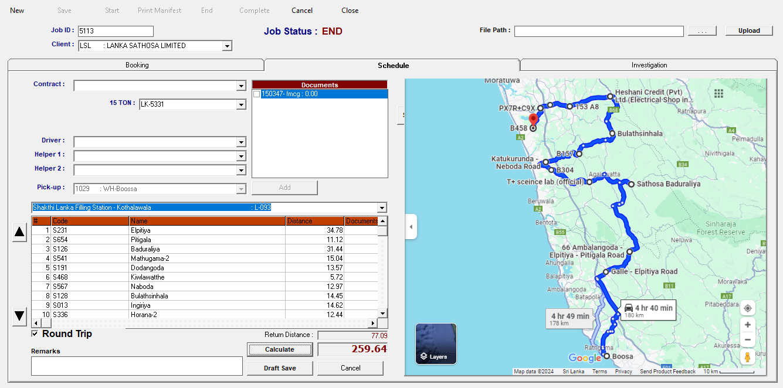The height and width of the screenshot is (388, 783).
Task: Open the Driver dropdown
Action: (241, 142)
